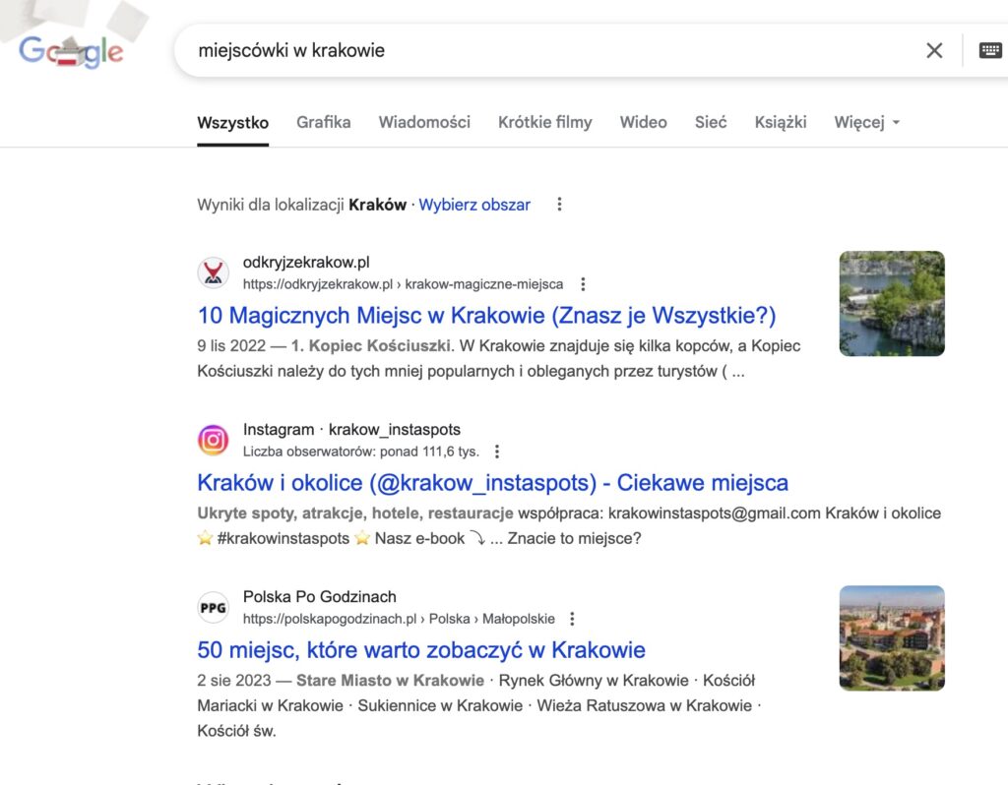Image resolution: width=1008 pixels, height=785 pixels.
Task: Click the Polska Po Godzinach PPG favicon
Action: point(214,607)
